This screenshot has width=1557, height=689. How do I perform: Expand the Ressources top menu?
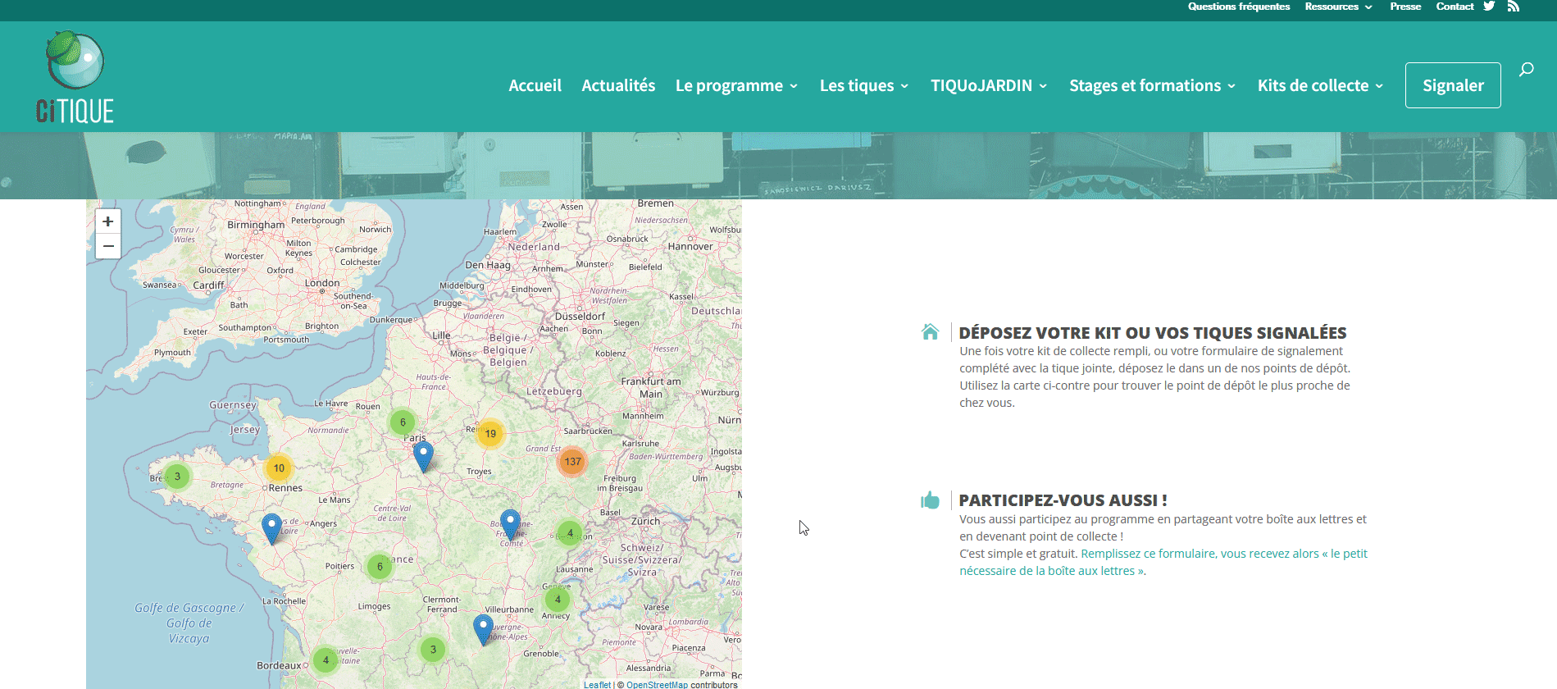click(x=1338, y=7)
